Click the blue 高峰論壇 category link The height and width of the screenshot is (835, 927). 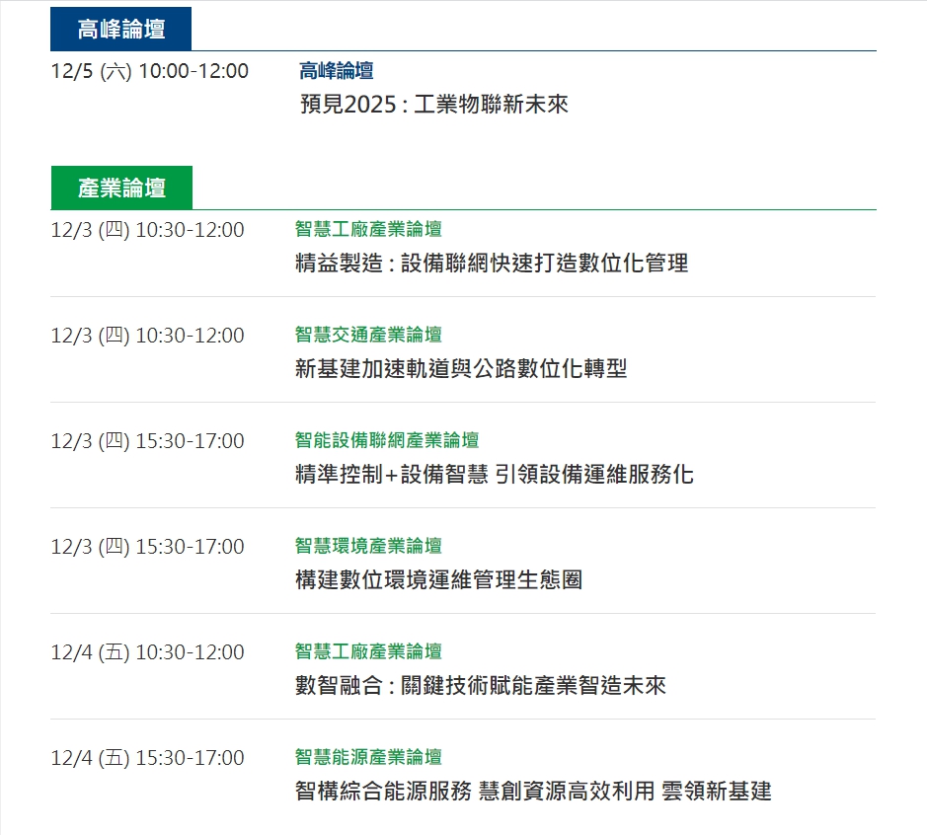click(336, 71)
